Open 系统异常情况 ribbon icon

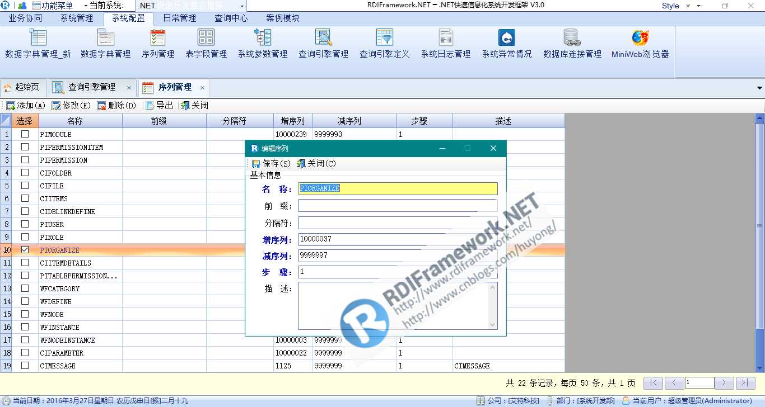[507, 44]
